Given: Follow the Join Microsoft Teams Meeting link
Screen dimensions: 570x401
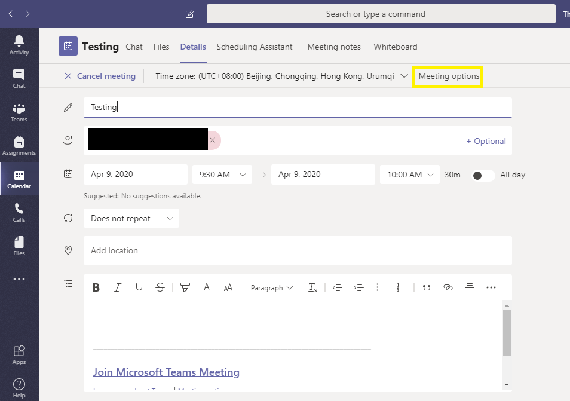Looking at the screenshot, I should tap(166, 372).
